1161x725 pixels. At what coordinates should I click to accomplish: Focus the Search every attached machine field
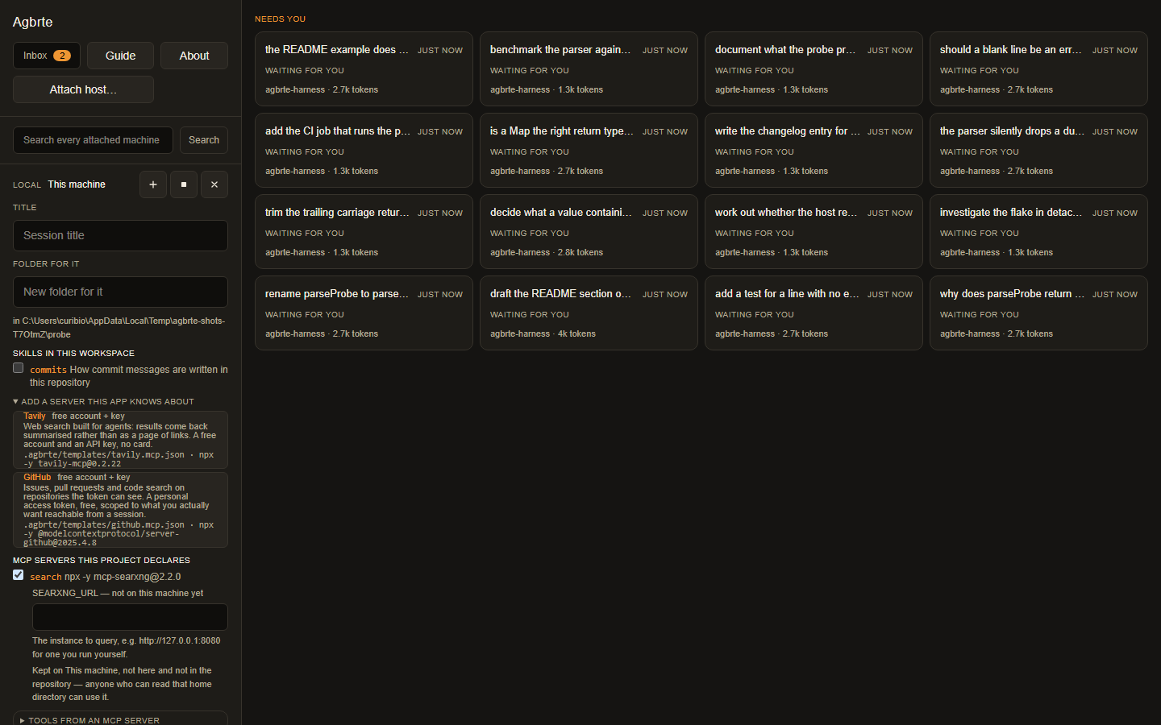tap(93, 140)
